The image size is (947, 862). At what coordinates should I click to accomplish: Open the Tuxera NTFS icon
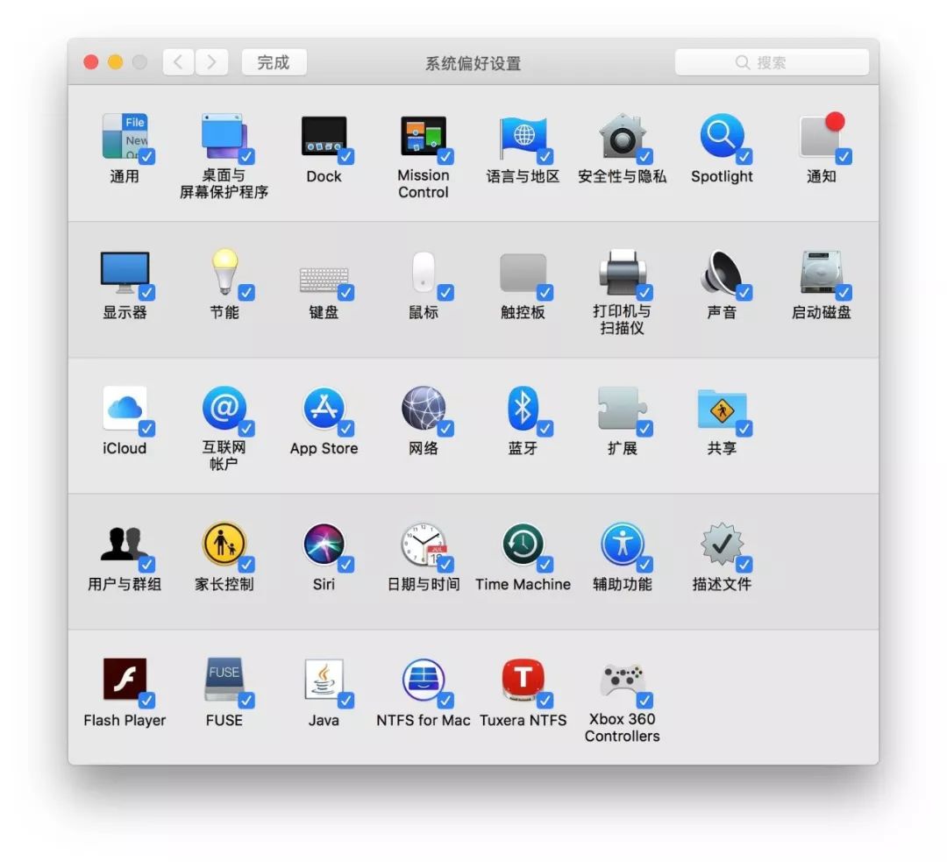tap(523, 680)
